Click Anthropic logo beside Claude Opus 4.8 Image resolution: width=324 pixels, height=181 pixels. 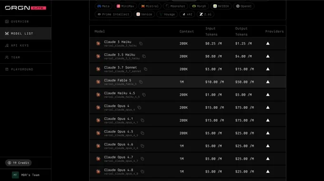point(98,171)
